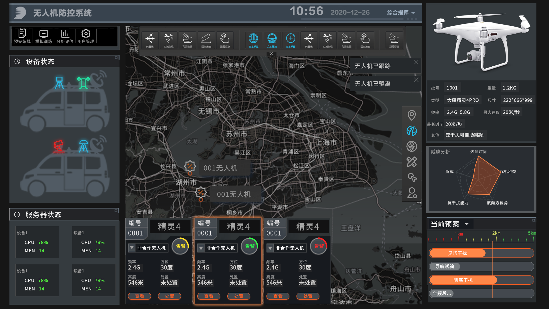Select the crossed-pencil editing icon on map sidebar
Image resolution: width=549 pixels, height=309 pixels.
[x=412, y=162]
